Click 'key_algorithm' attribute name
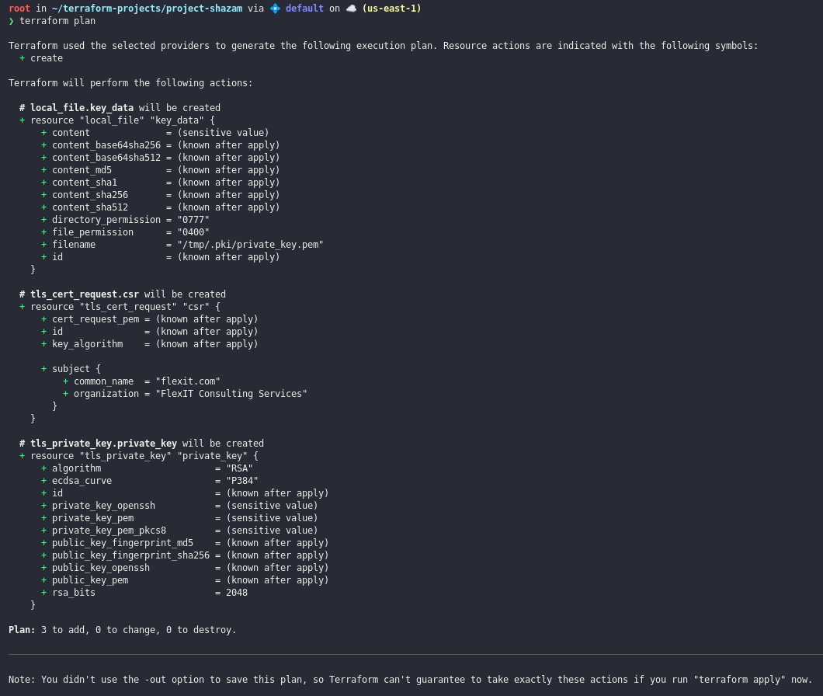Image resolution: width=823 pixels, height=696 pixels. click(x=87, y=344)
